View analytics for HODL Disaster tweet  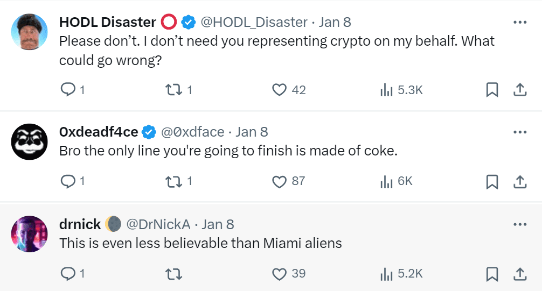[x=386, y=90]
